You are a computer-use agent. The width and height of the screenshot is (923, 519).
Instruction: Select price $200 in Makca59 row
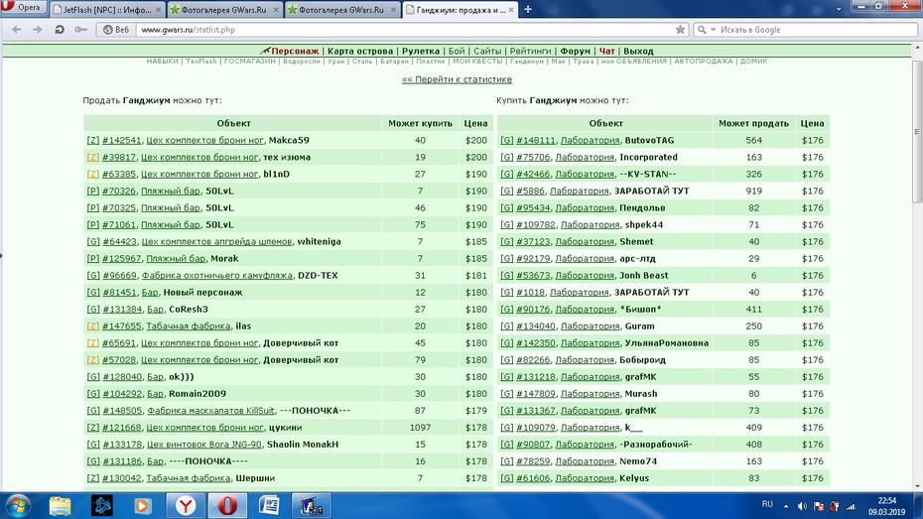pyautogui.click(x=475, y=140)
